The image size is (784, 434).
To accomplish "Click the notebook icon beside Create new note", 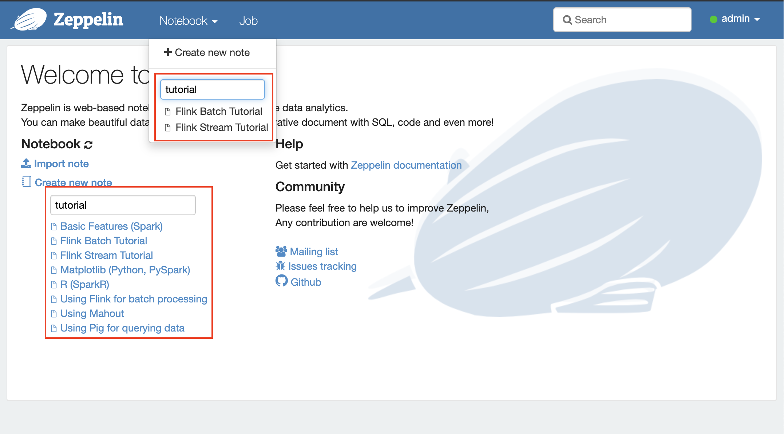I will coord(27,181).
